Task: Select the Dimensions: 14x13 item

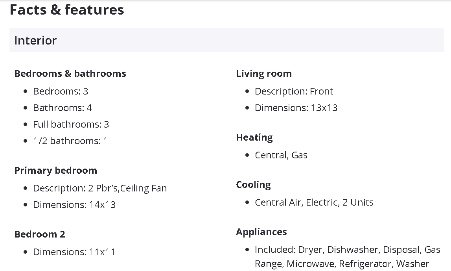Action: point(74,205)
